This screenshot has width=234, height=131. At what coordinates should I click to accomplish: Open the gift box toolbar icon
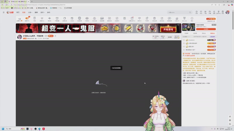pos(125,18)
